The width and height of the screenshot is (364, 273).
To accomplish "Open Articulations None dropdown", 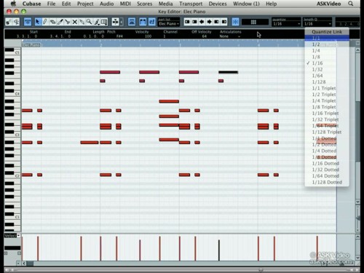I will coord(230,36).
